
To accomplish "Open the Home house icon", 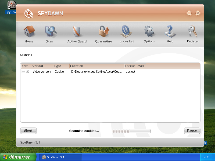I will [29, 31].
